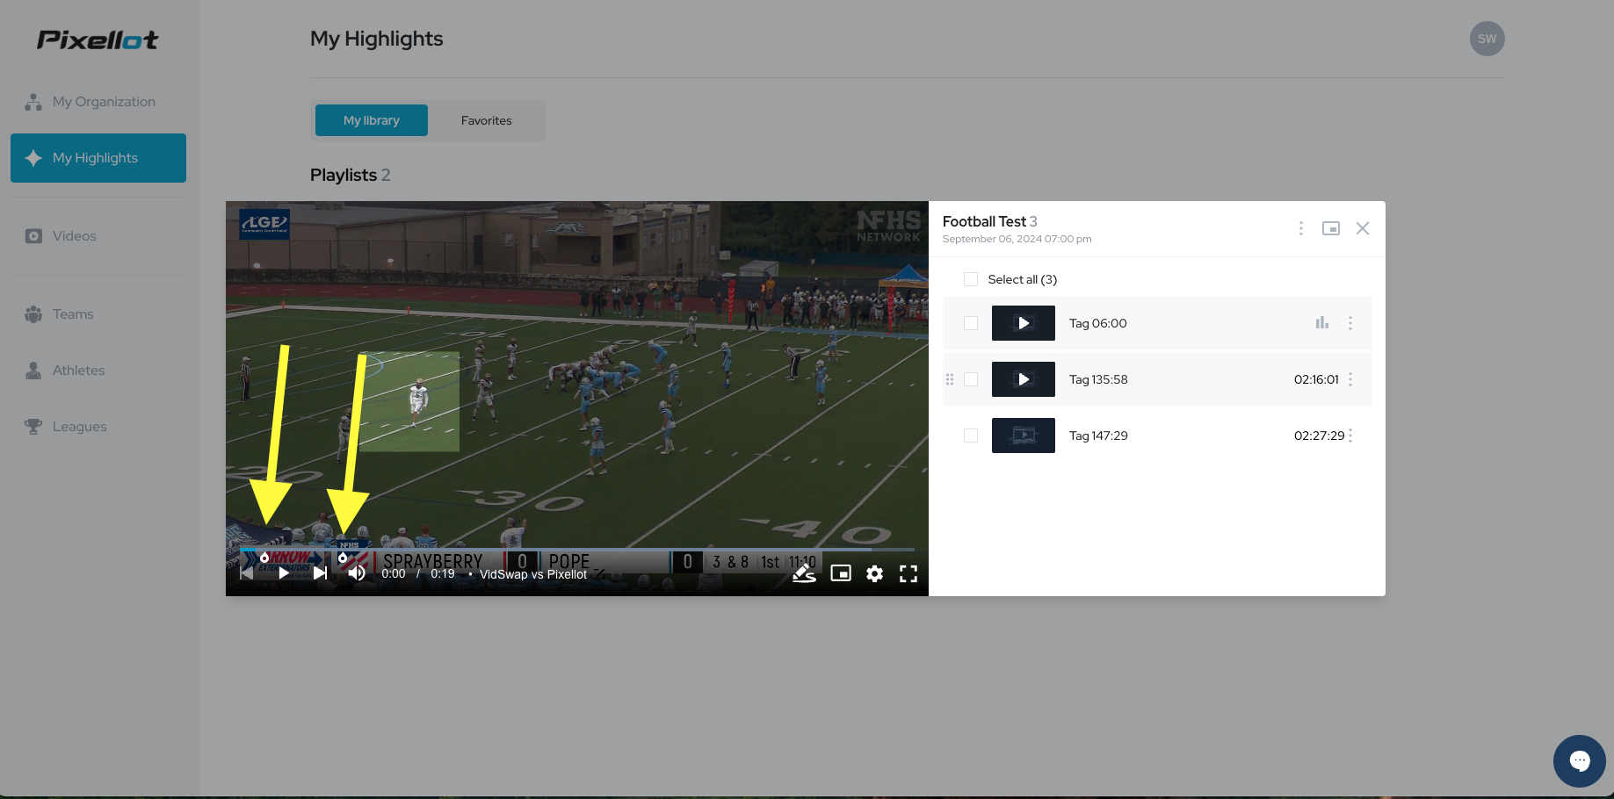Select My Highlights sidebar item
Image resolution: width=1614 pixels, height=799 pixels.
(x=98, y=158)
